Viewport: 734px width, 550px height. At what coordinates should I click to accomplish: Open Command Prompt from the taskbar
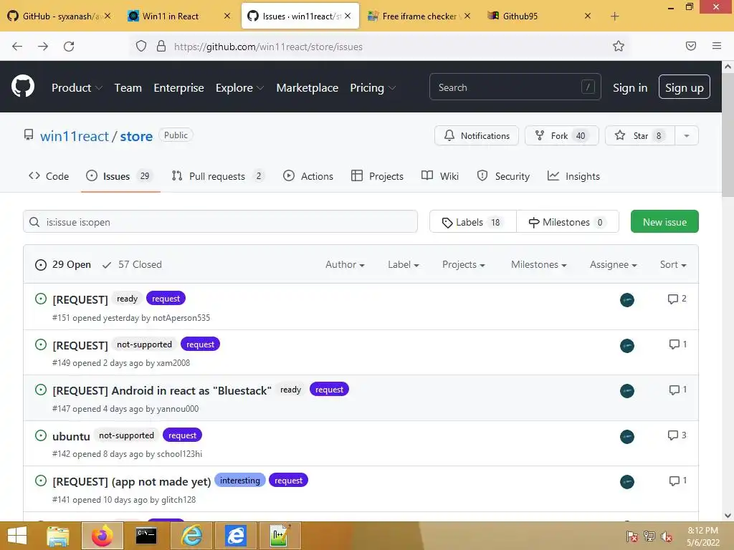(x=146, y=536)
